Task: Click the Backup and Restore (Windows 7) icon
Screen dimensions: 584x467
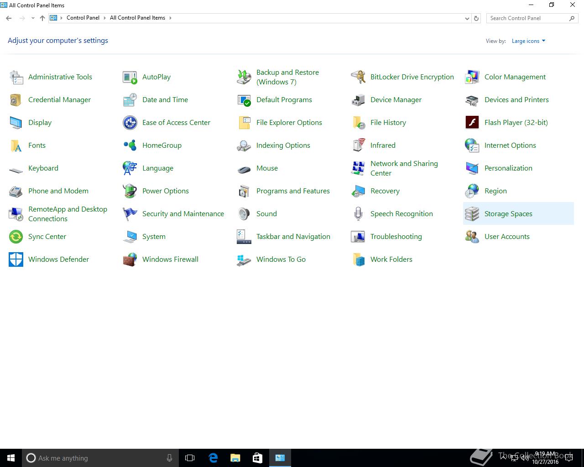Action: pos(244,77)
